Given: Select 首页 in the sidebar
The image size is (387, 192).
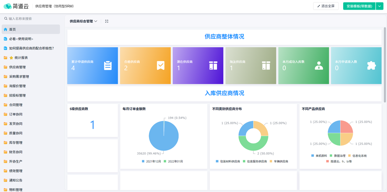Looking at the screenshot, I should coord(12,29).
